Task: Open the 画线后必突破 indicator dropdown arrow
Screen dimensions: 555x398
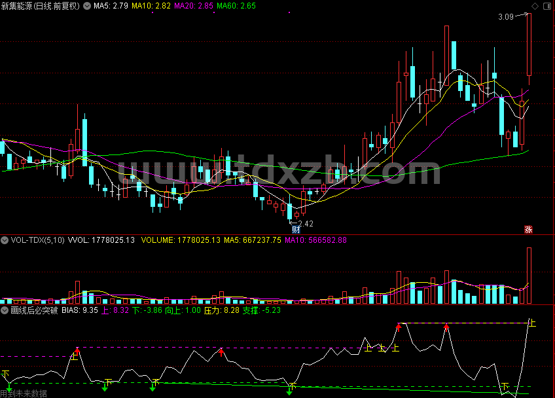Action: pyautogui.click(x=5, y=310)
